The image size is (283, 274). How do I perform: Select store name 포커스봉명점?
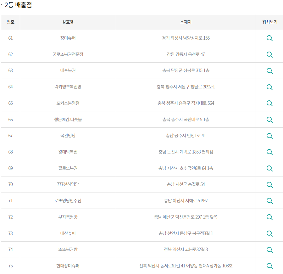point(68,103)
